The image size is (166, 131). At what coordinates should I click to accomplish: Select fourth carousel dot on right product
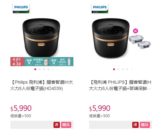(x=127, y=69)
